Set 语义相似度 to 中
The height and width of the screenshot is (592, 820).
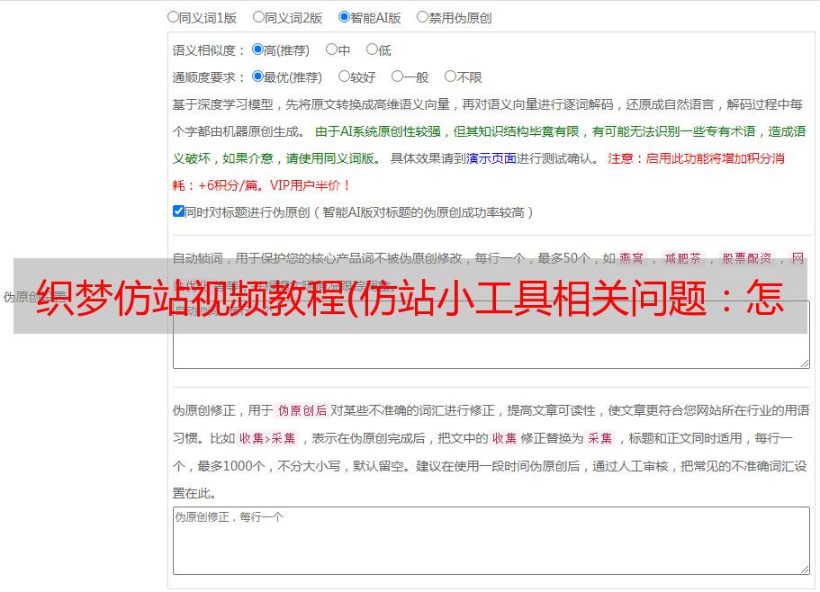click(331, 49)
